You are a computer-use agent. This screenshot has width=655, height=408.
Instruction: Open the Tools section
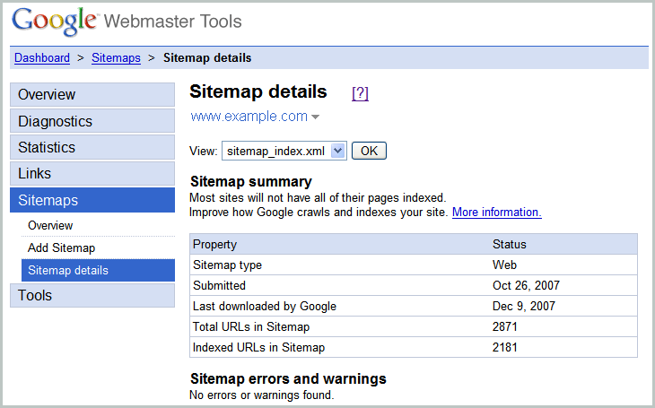tap(92, 295)
